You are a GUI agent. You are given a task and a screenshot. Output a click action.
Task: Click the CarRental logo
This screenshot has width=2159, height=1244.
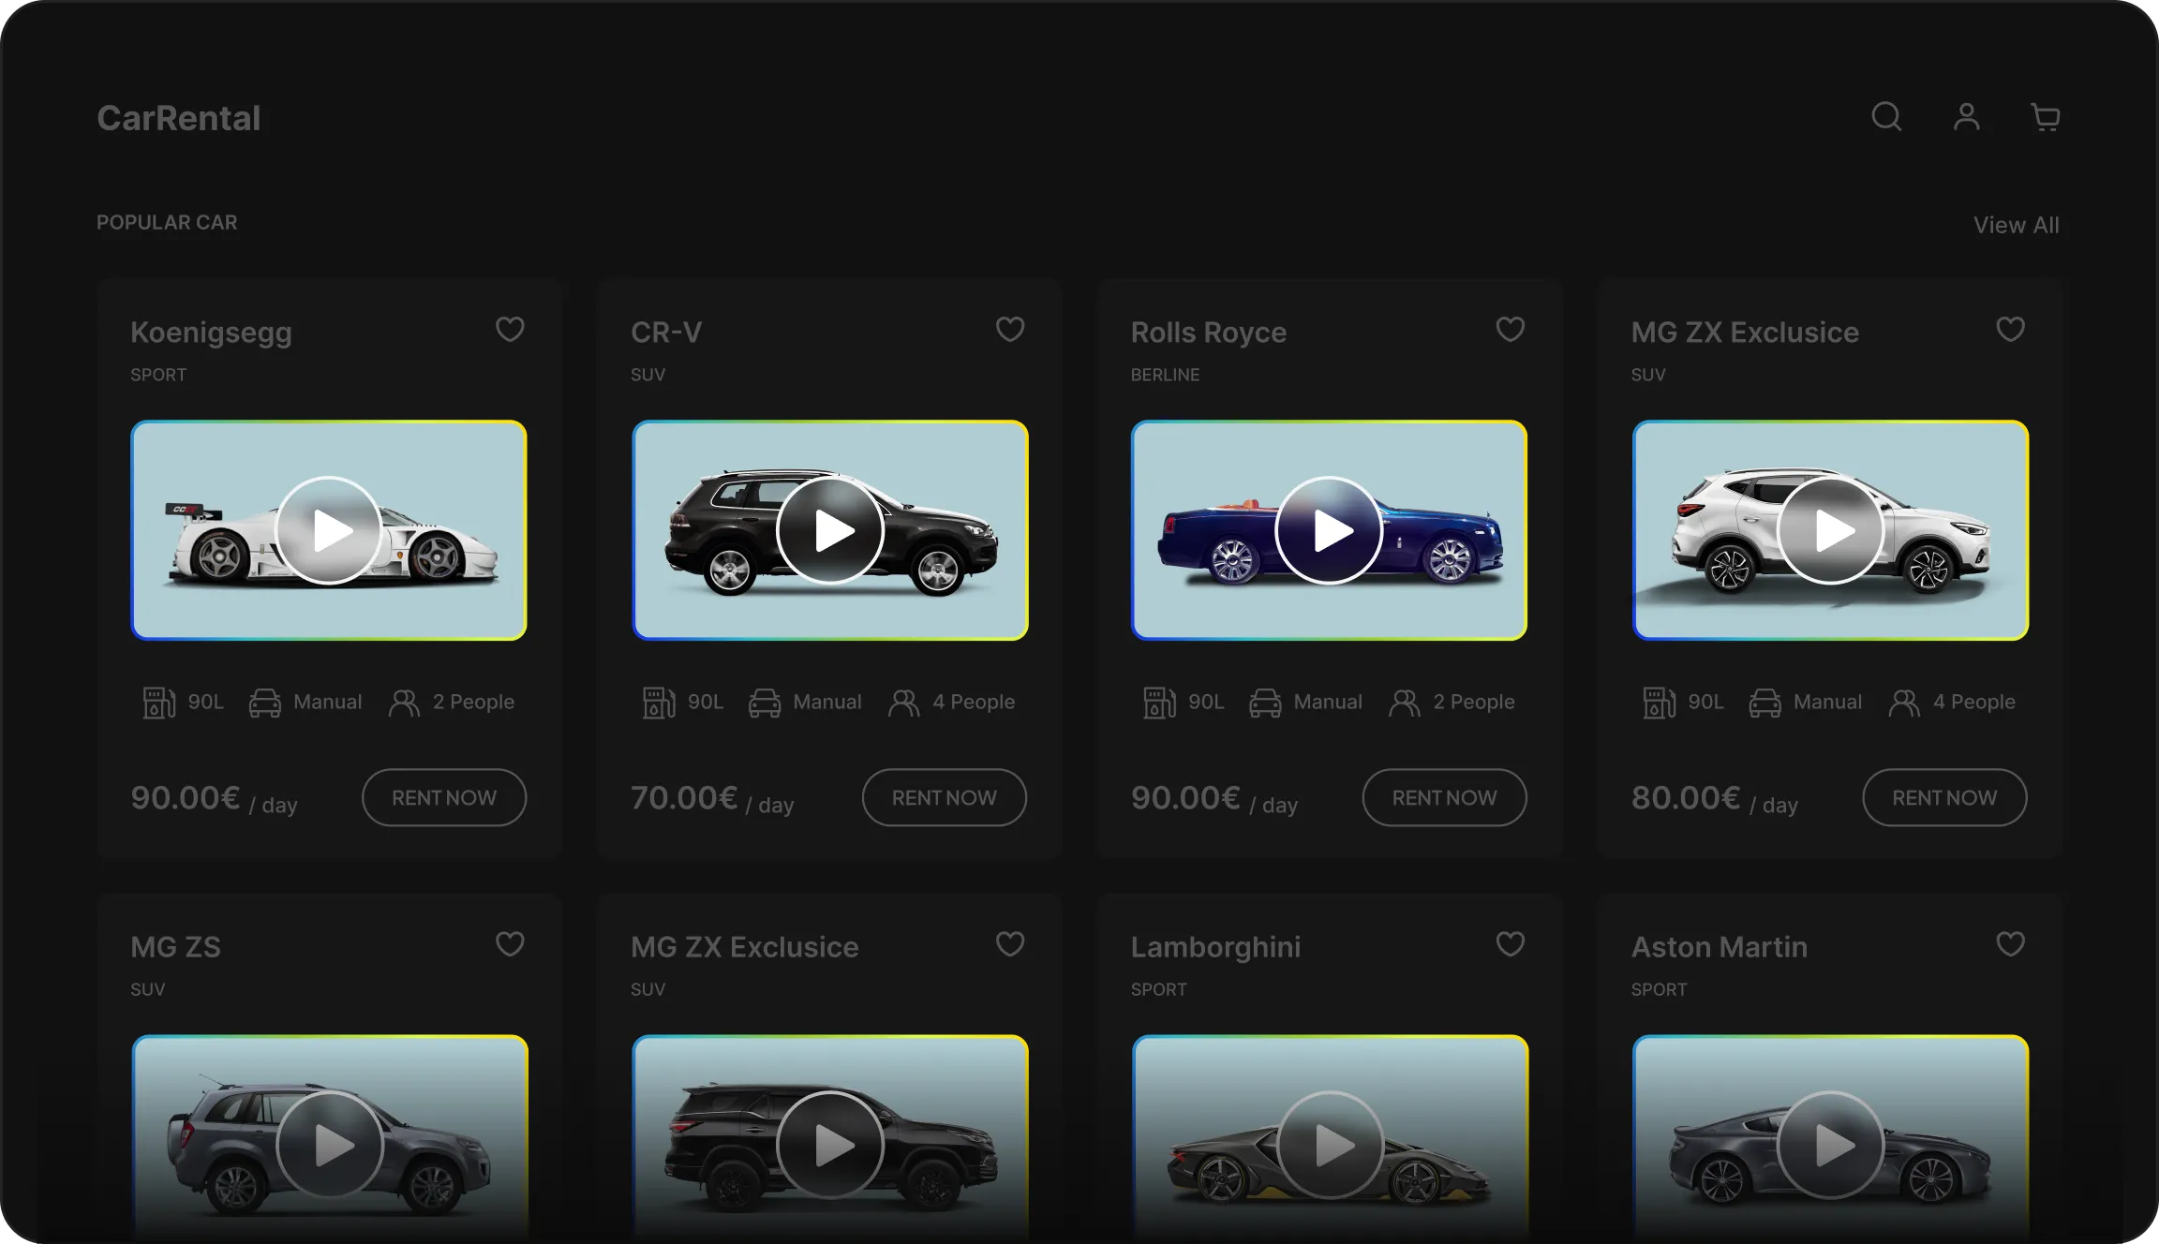pos(178,118)
